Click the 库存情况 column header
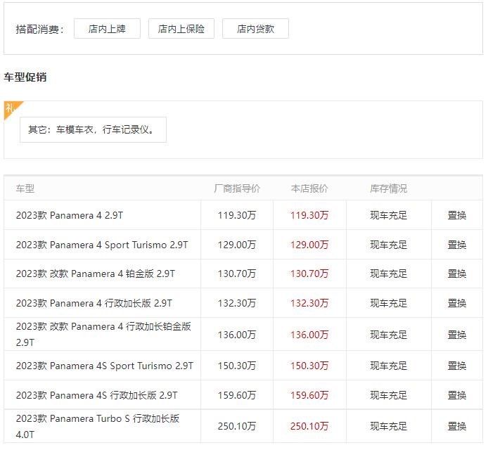Screen dimensions: 488x450 pyautogui.click(x=388, y=188)
